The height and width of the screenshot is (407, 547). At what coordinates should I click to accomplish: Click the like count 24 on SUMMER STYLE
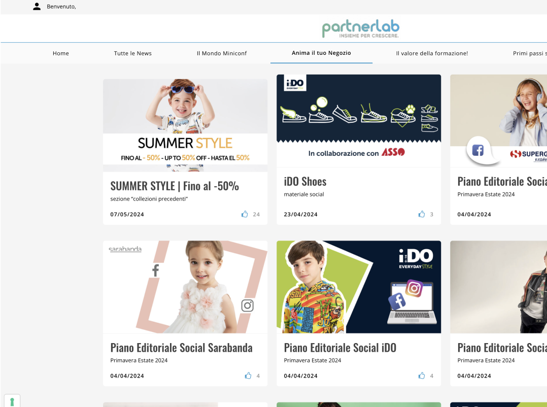(256, 215)
